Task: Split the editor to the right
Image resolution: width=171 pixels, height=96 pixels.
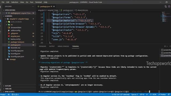Action: pyautogui.click(x=169, y=6)
